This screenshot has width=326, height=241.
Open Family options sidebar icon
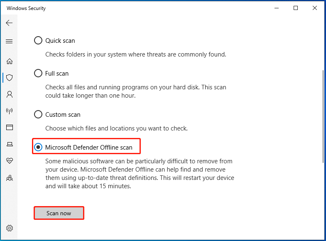coord(10,178)
